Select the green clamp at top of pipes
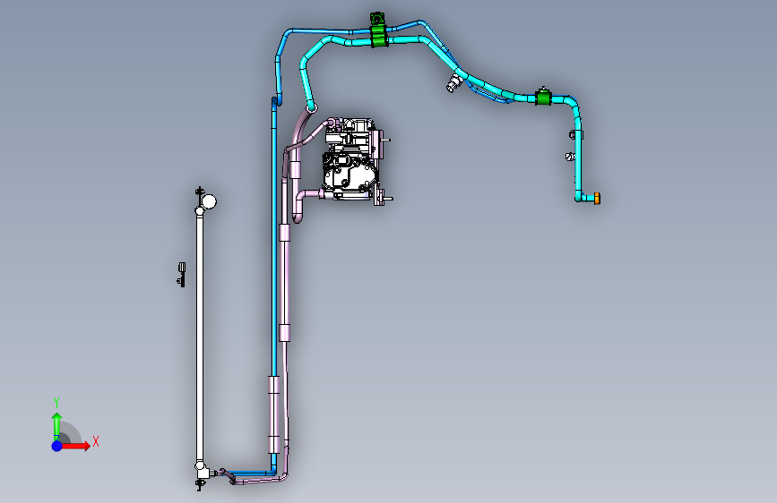The image size is (777, 503). click(378, 31)
